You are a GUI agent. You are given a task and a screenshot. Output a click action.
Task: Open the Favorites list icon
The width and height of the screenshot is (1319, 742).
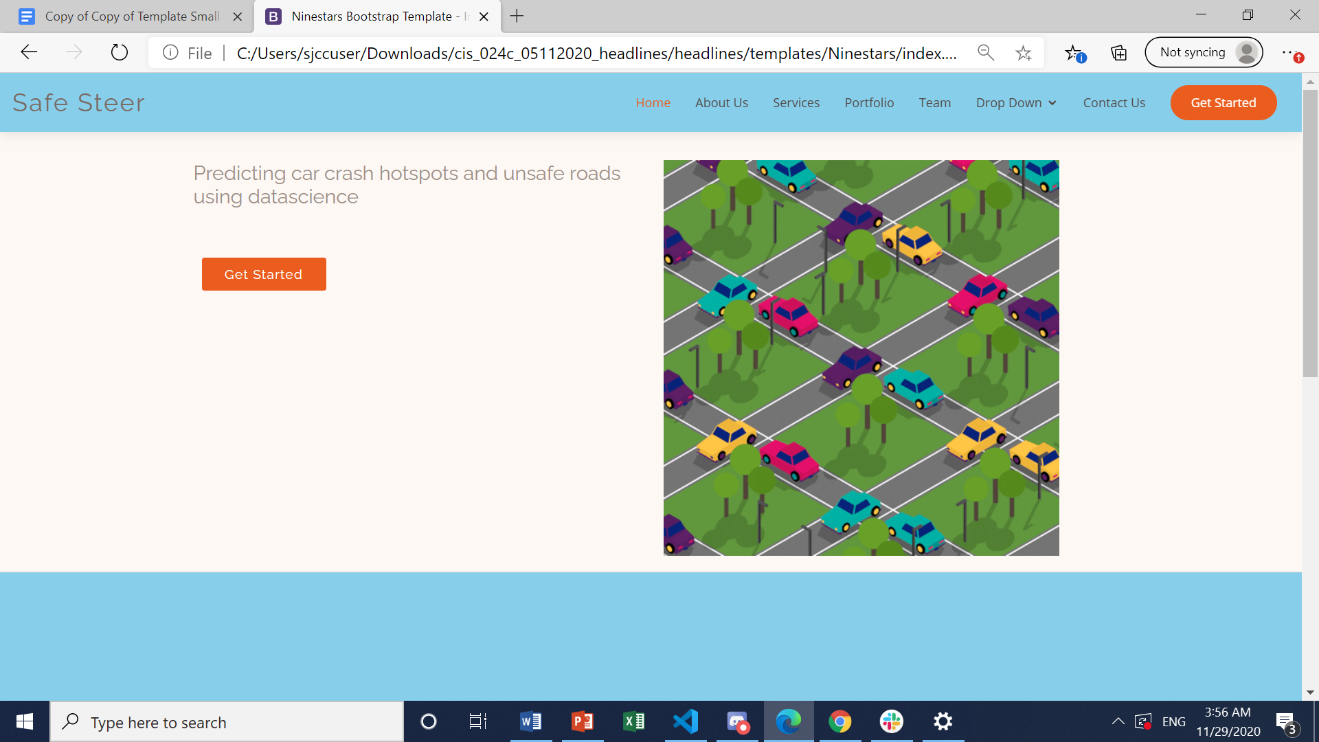coord(1074,53)
